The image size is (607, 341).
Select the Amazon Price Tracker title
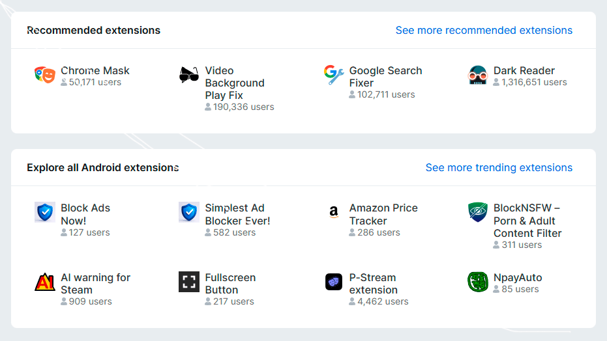(383, 214)
